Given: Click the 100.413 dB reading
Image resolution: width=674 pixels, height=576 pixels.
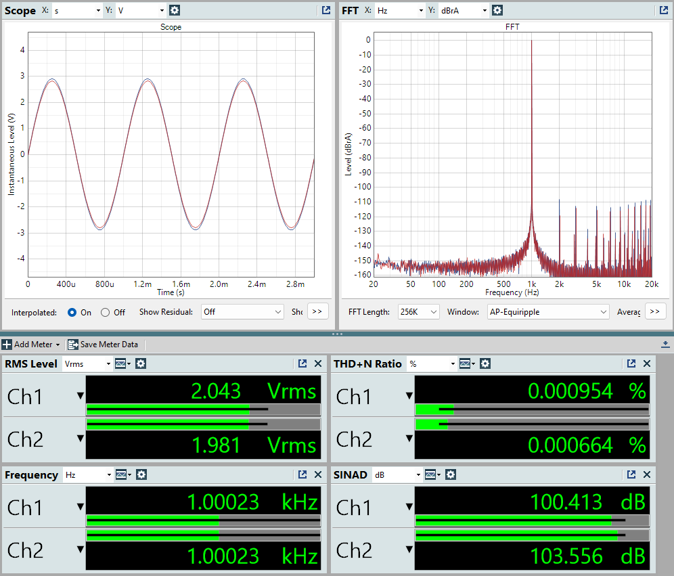Looking at the screenshot, I should click(x=587, y=502).
